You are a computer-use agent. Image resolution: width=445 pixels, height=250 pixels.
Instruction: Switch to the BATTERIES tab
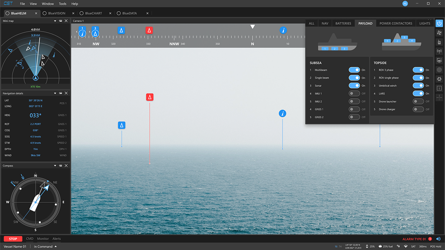[343, 23]
